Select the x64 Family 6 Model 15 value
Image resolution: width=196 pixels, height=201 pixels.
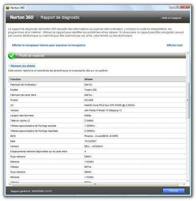(x=103, y=111)
